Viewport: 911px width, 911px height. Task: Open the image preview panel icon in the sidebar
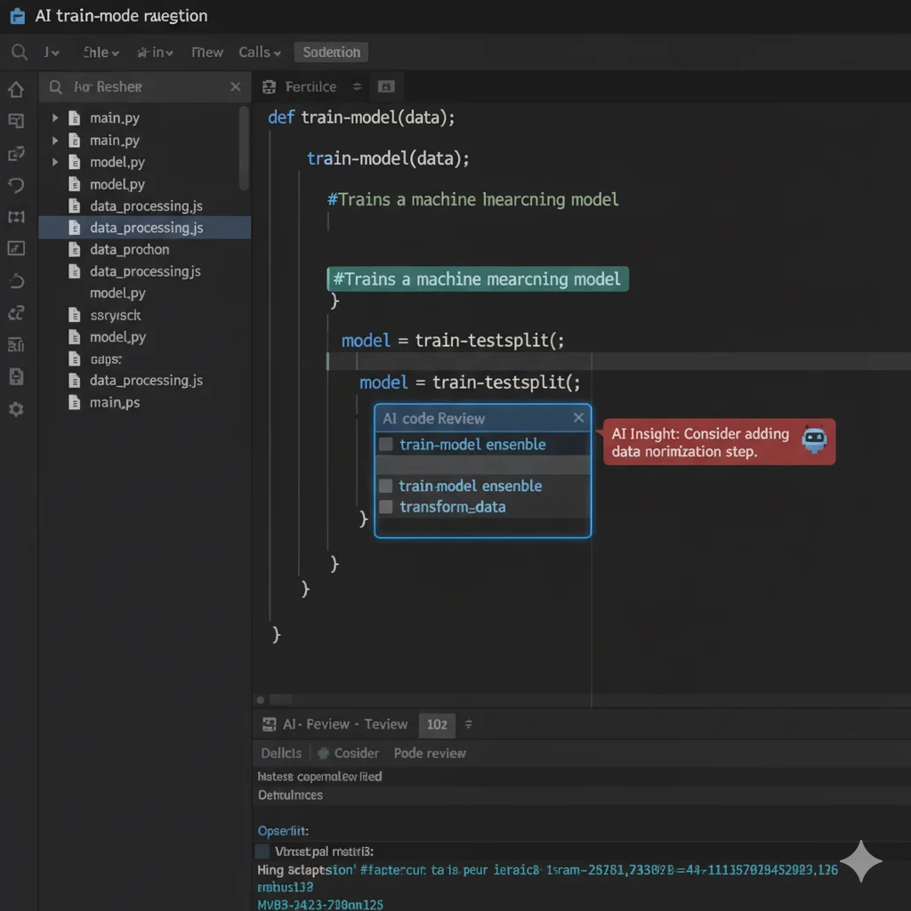pos(16,248)
